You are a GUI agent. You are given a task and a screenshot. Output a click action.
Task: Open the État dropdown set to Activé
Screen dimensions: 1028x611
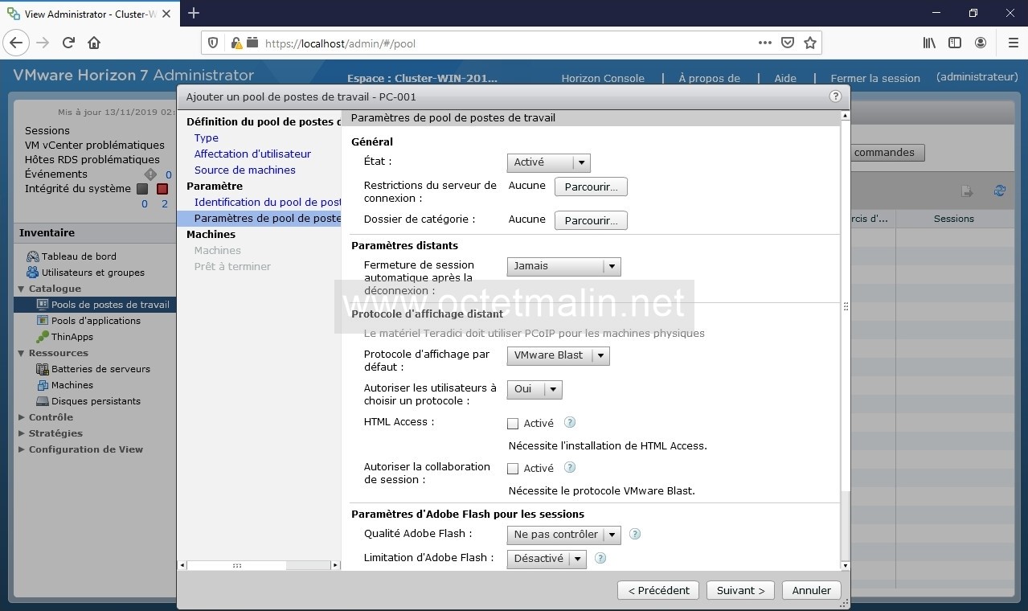coord(549,162)
